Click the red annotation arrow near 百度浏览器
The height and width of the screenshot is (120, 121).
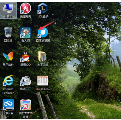tap(48, 24)
